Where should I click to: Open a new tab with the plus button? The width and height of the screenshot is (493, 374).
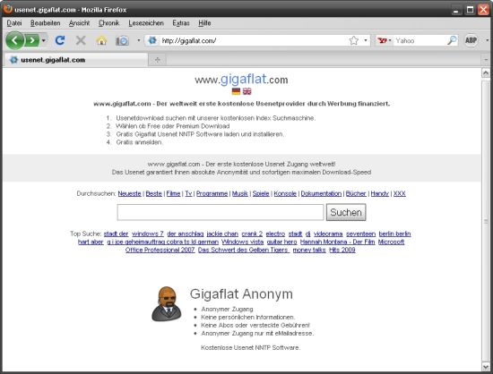[x=158, y=60]
